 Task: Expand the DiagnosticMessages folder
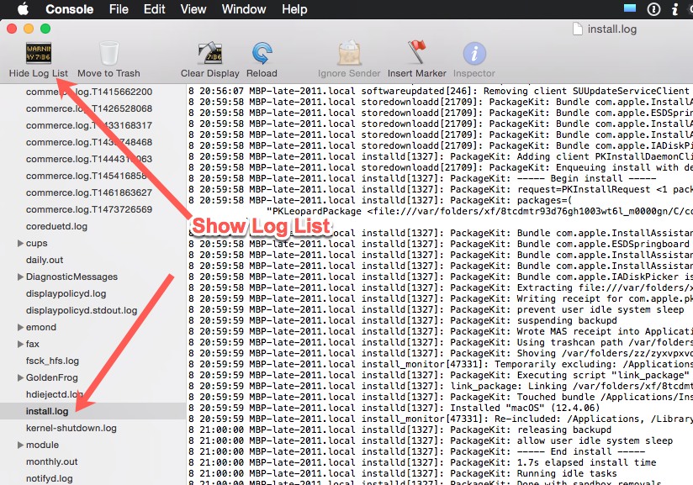(20, 277)
